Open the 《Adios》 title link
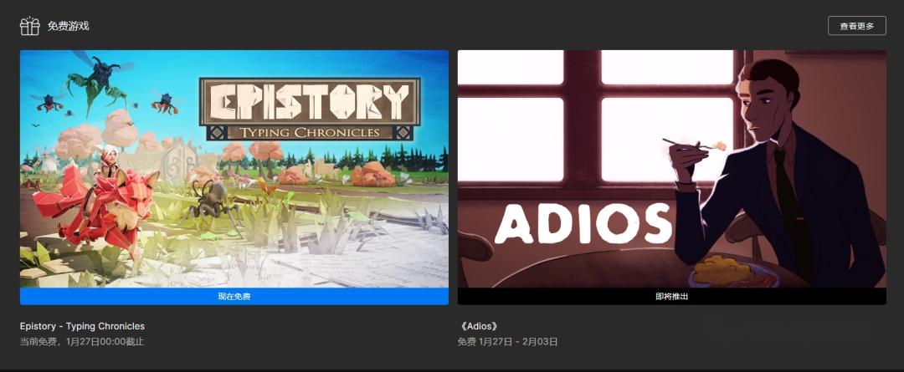Image resolution: width=904 pixels, height=372 pixels. (x=479, y=326)
